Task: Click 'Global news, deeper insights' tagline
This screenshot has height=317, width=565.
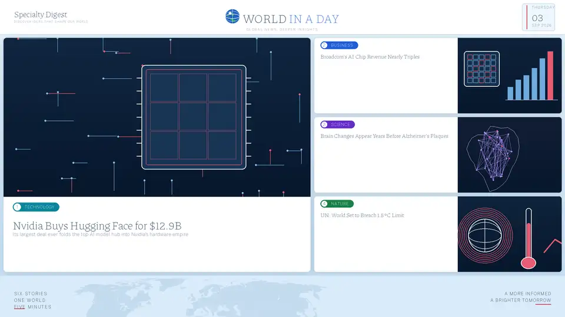Action: (282, 29)
